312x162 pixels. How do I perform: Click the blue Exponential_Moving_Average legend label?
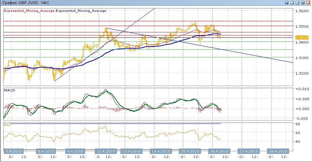tap(81, 11)
